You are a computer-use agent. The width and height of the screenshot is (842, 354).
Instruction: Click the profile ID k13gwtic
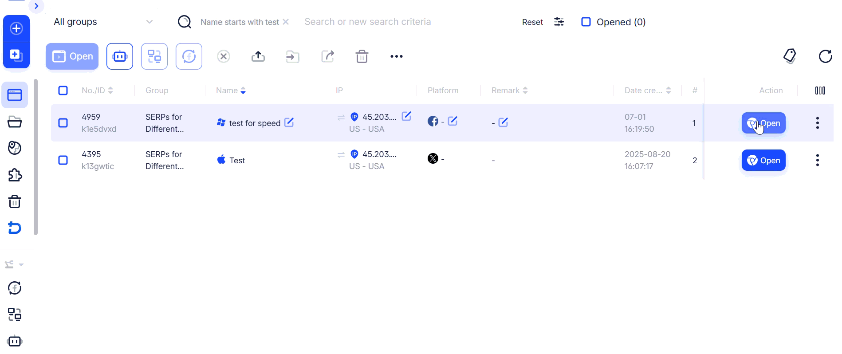[x=98, y=166]
